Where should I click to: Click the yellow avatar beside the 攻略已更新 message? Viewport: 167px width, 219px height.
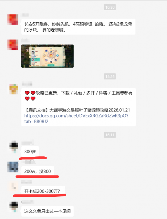[14, 89]
